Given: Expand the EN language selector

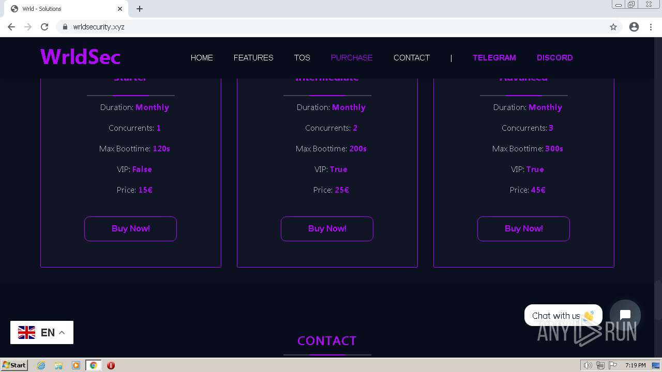Looking at the screenshot, I should pyautogui.click(x=42, y=333).
